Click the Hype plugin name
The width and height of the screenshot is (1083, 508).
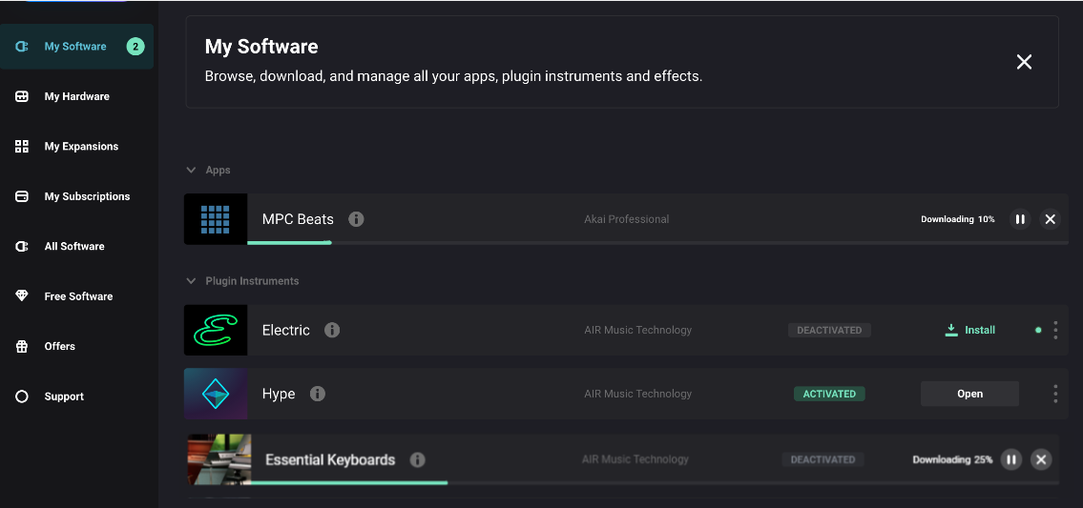tap(279, 394)
